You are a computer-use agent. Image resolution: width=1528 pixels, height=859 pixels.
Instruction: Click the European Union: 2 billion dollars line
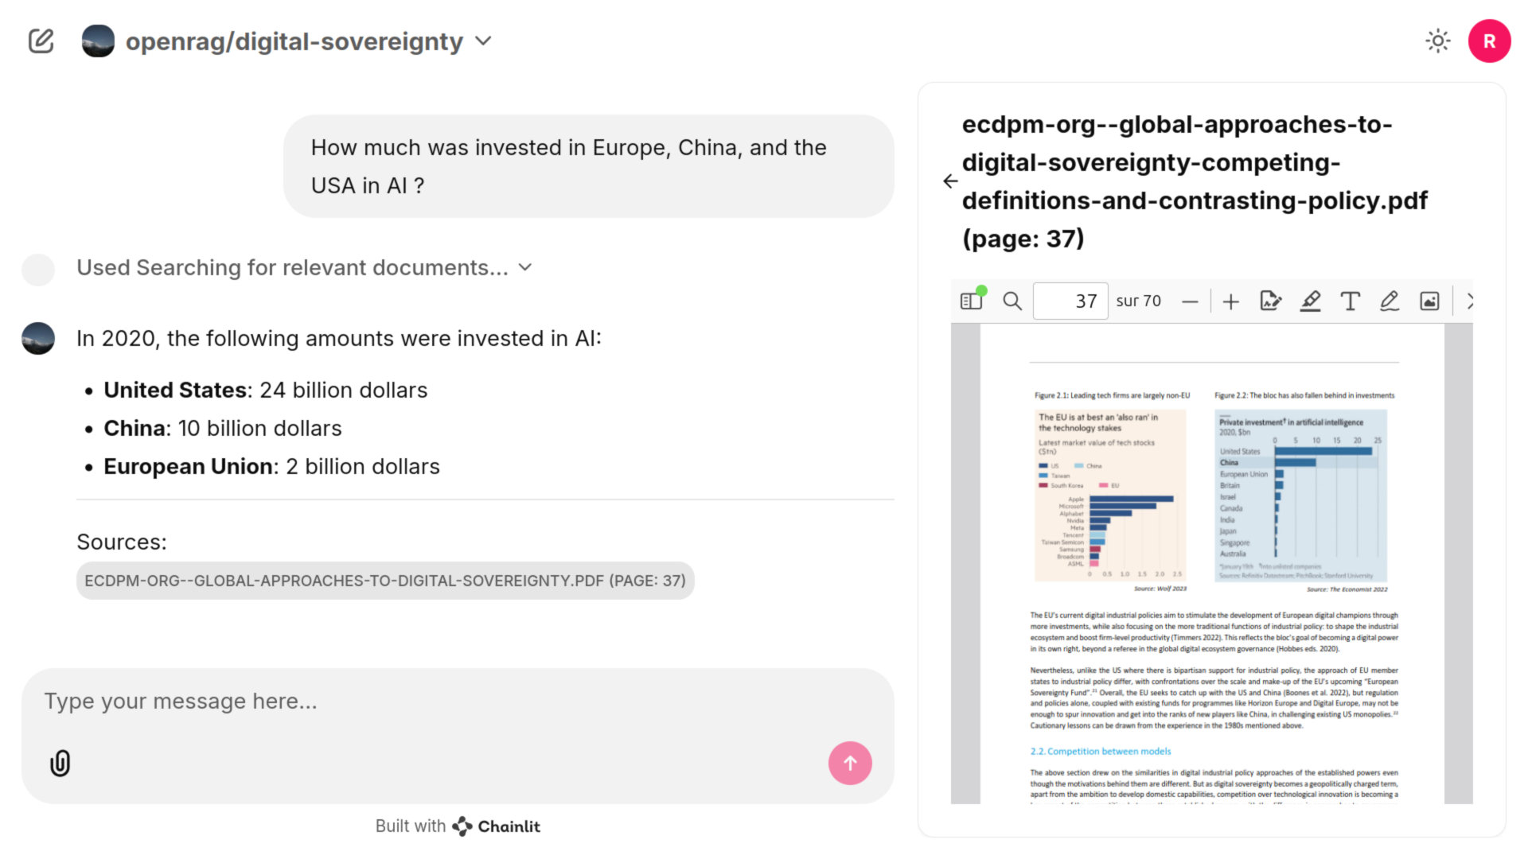coord(271,467)
